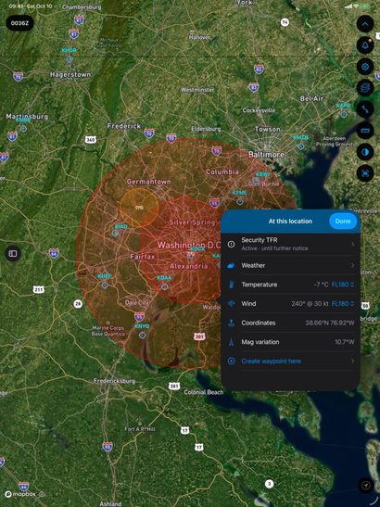Tap the Martinsburg city label

27,117
